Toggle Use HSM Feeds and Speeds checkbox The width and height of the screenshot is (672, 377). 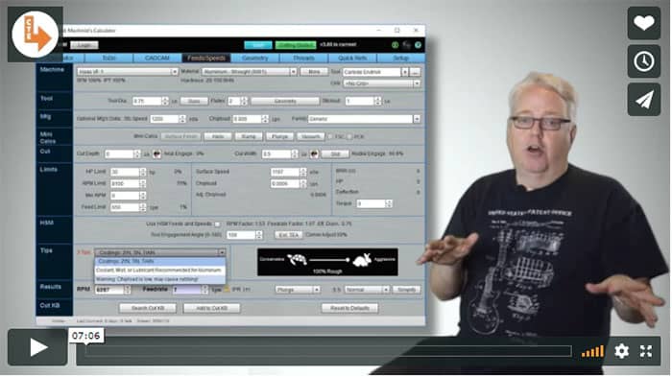click(217, 224)
